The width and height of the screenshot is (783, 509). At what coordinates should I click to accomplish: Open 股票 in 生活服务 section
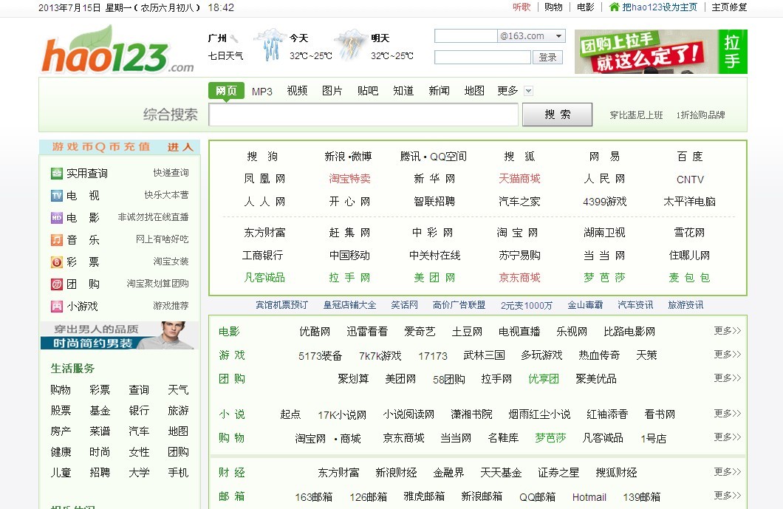click(x=61, y=411)
